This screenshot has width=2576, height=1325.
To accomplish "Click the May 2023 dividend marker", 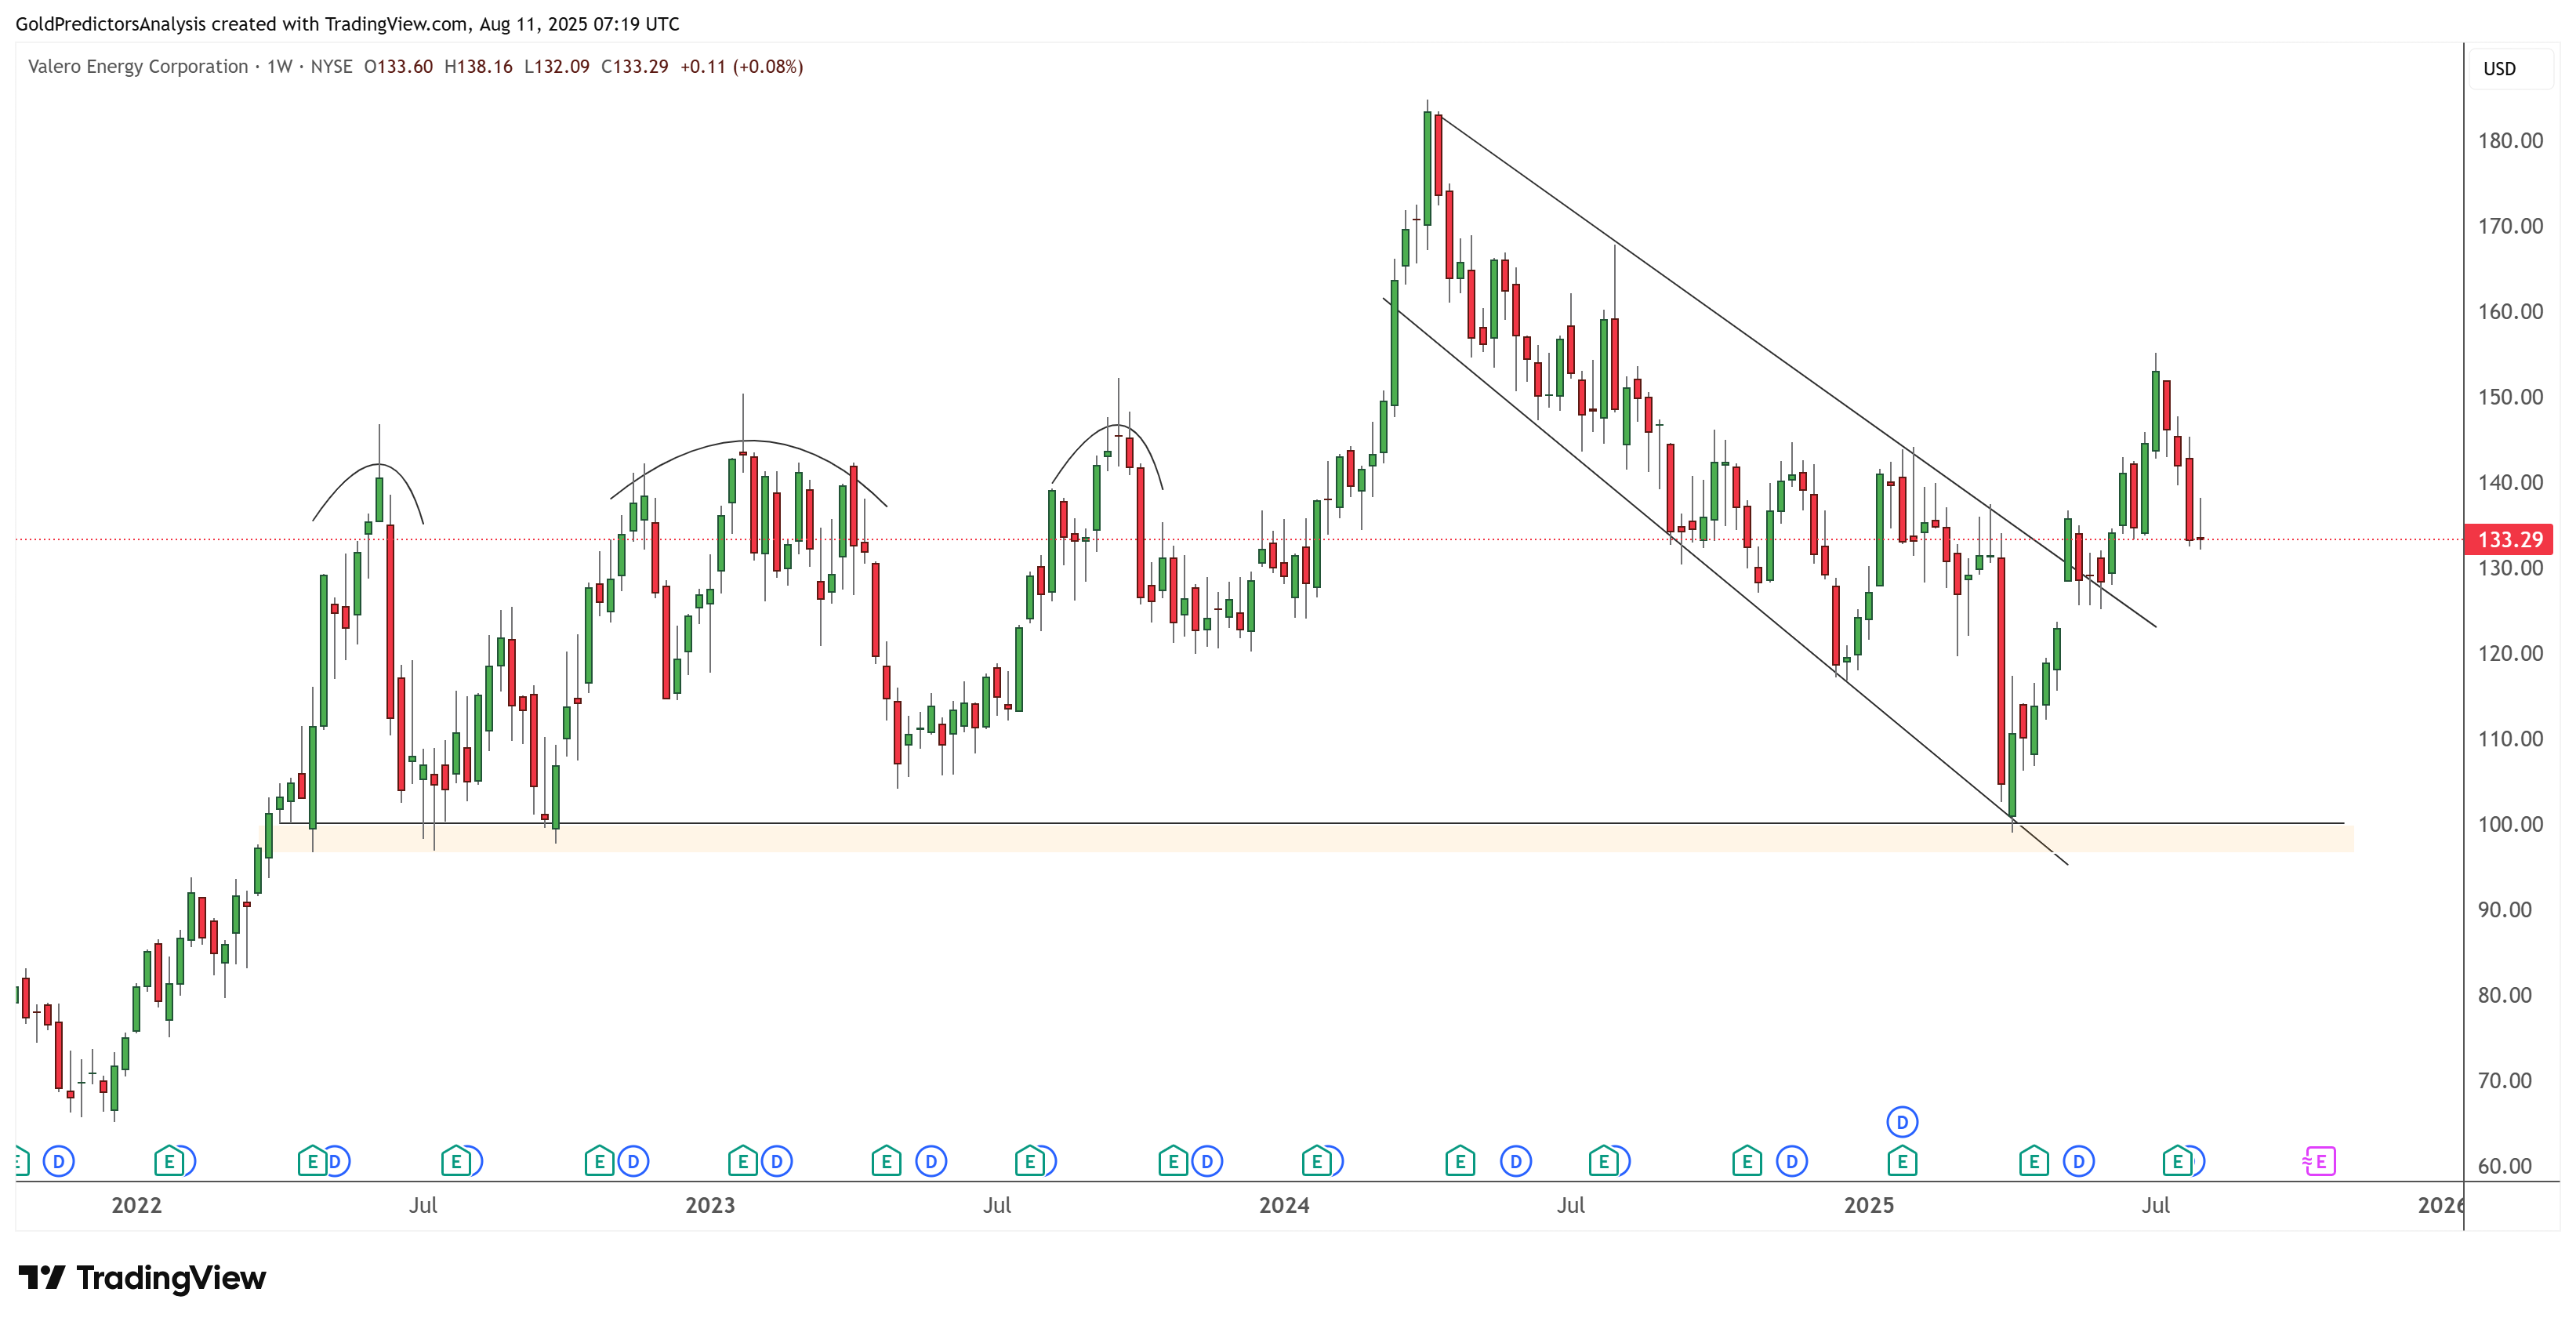I will click(931, 1161).
